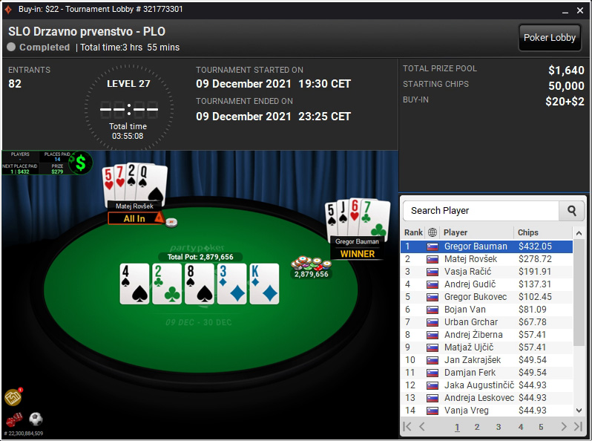Go to last page of player list
The image size is (592, 441).
[578, 427]
